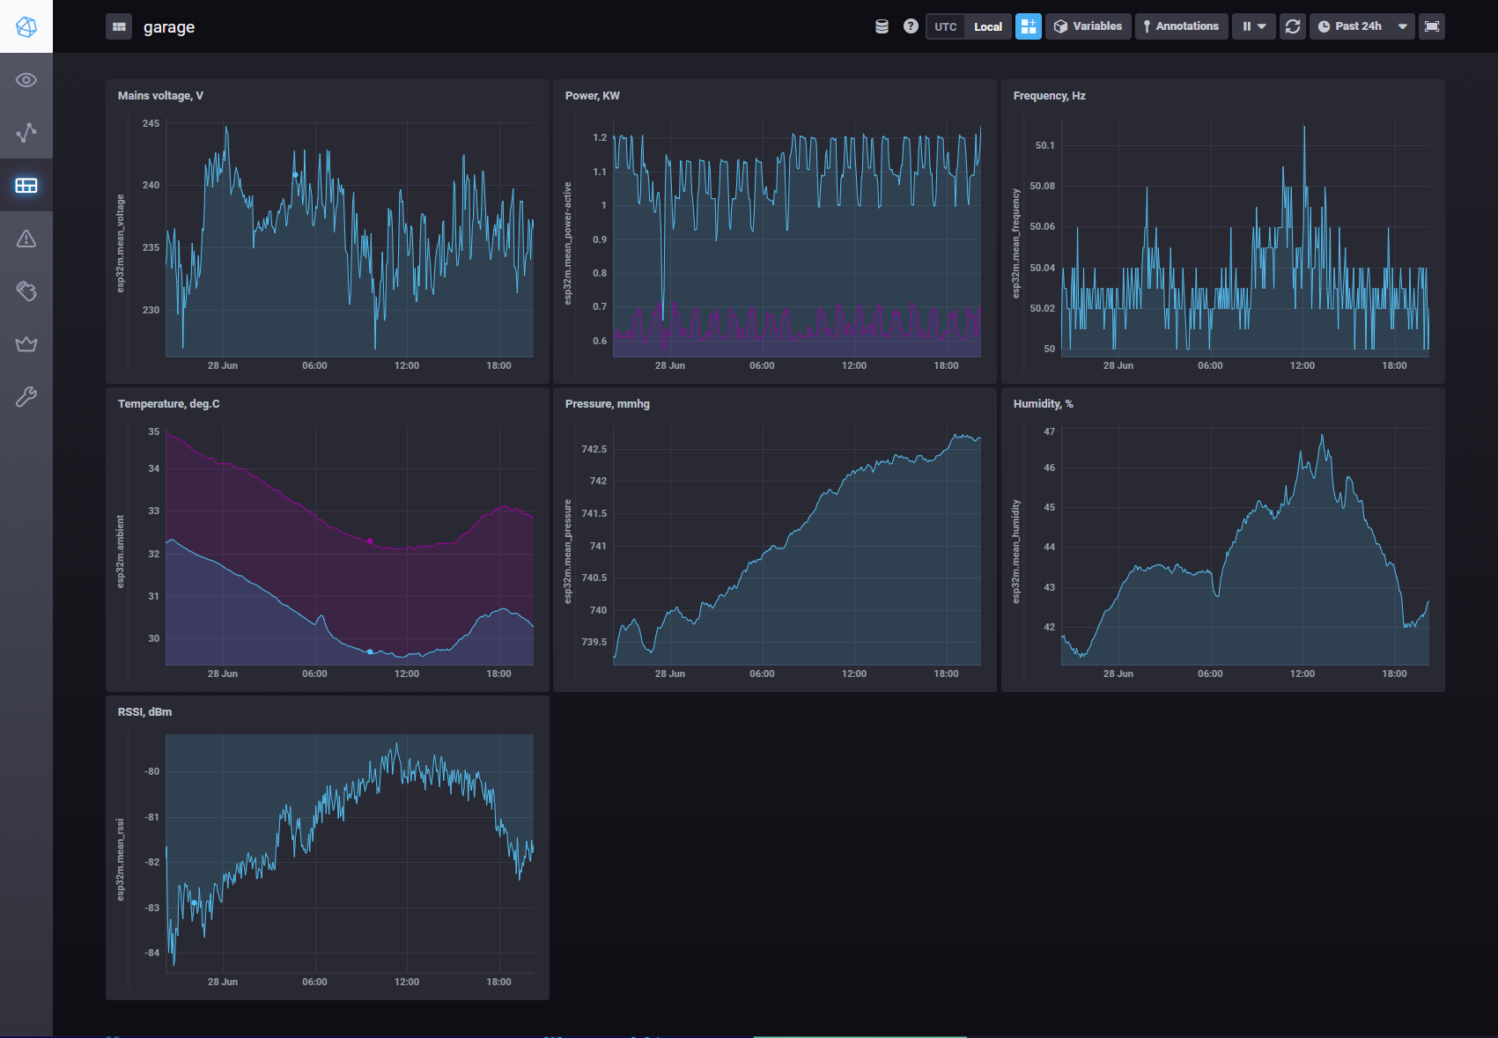Click esp32m.mean_frequency axis label
Viewport: 1498px width, 1038px height.
[1016, 244]
